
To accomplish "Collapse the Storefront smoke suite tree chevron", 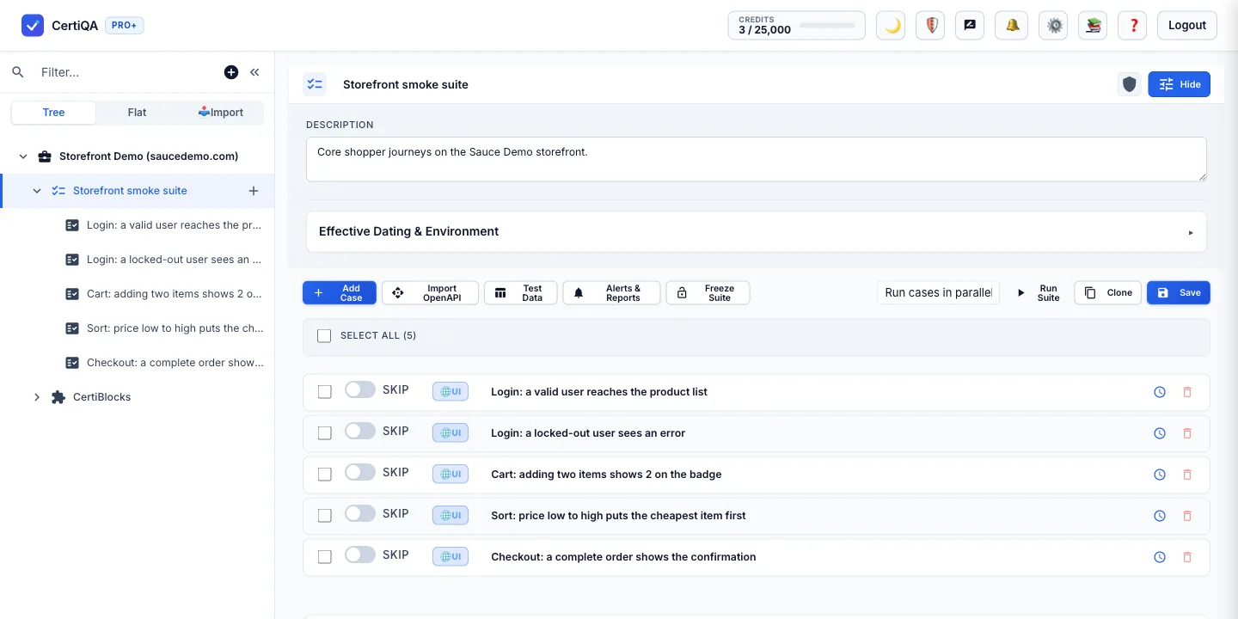I will [37, 191].
